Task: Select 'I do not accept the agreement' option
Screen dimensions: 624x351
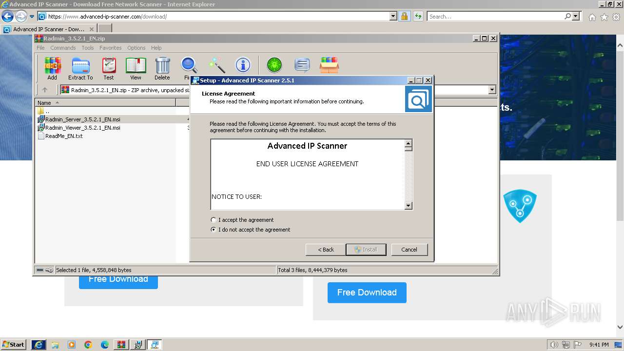Action: [x=251, y=230]
